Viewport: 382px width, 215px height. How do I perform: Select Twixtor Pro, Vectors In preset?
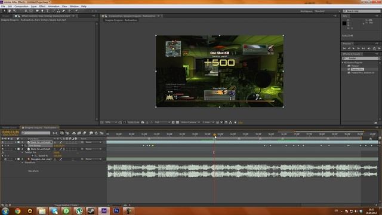362,73
